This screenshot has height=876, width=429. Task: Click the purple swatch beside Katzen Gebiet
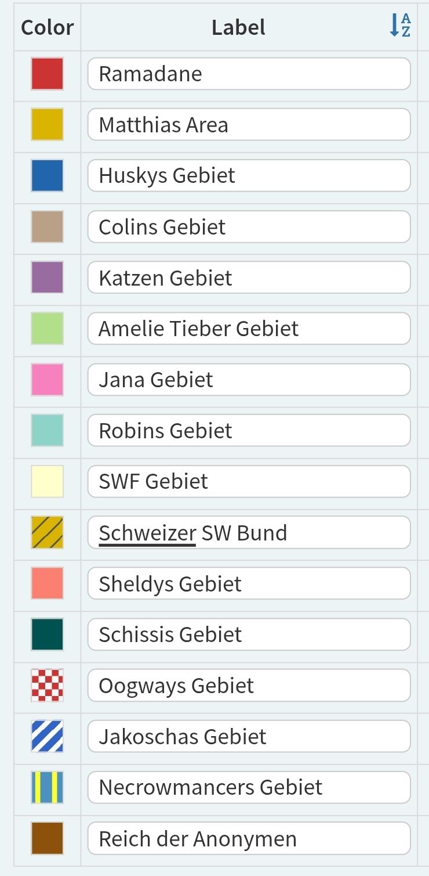47,277
